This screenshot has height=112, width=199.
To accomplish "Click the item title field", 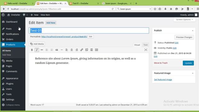I will (x=89, y=30).
